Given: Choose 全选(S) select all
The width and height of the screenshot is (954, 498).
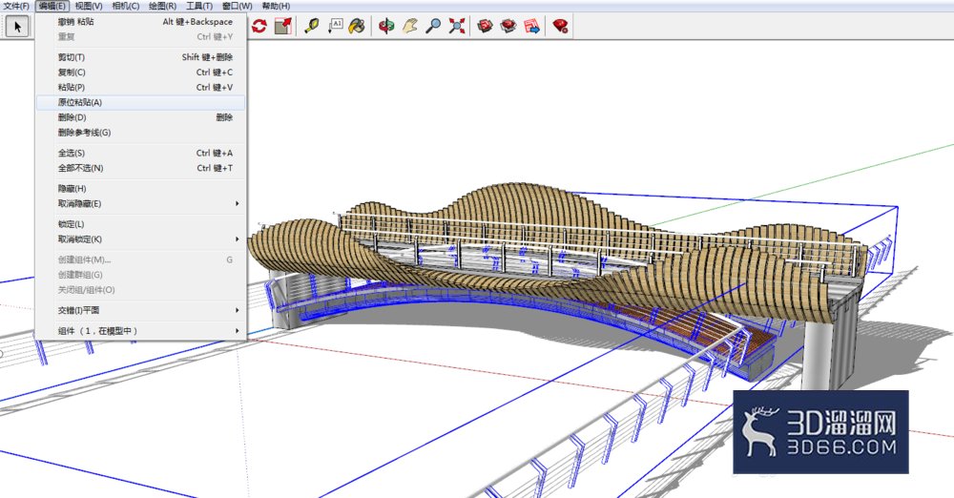Looking at the screenshot, I should tap(140, 153).
